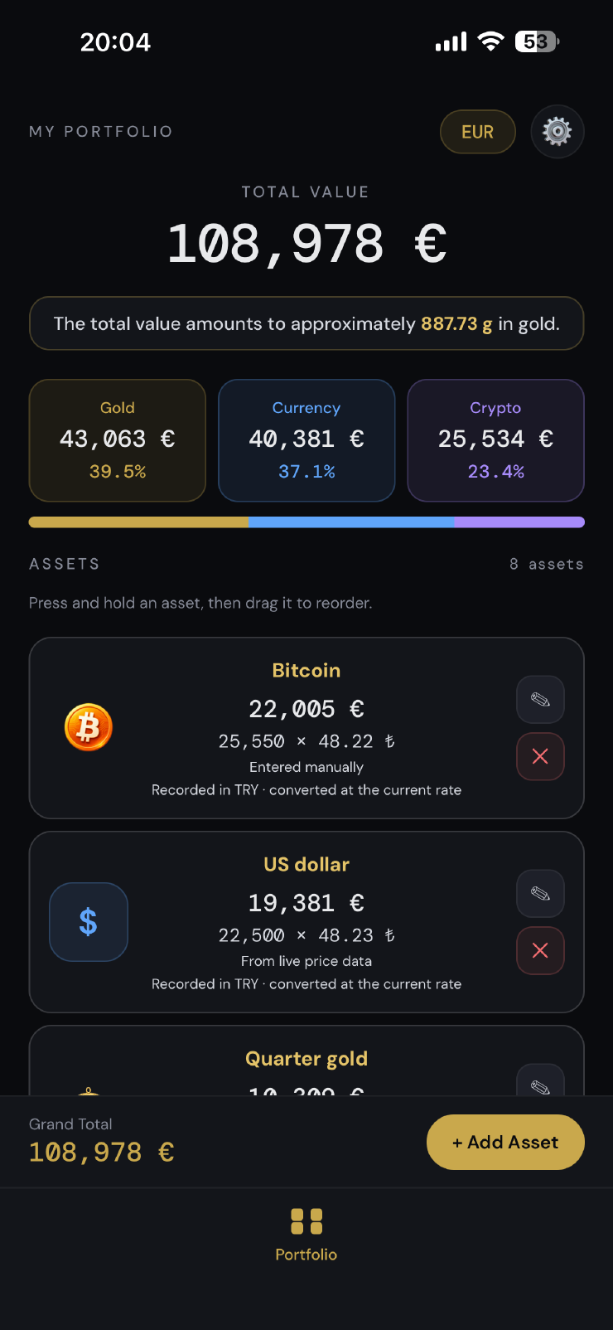Tap the gold segment of allocation bar

pos(138,522)
